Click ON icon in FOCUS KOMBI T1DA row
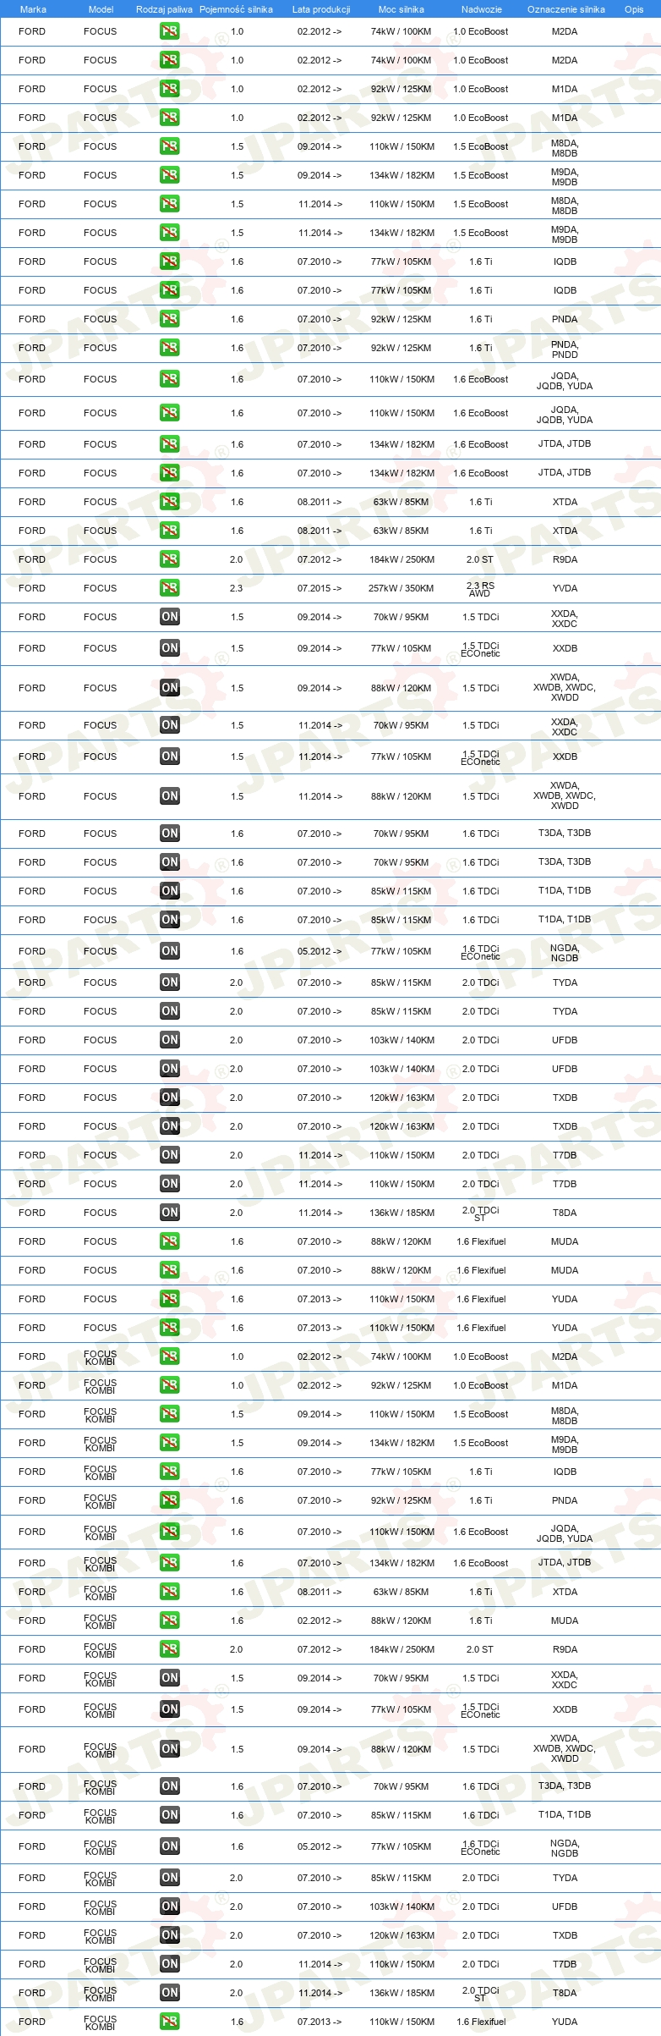661x2036 pixels. (x=169, y=1815)
